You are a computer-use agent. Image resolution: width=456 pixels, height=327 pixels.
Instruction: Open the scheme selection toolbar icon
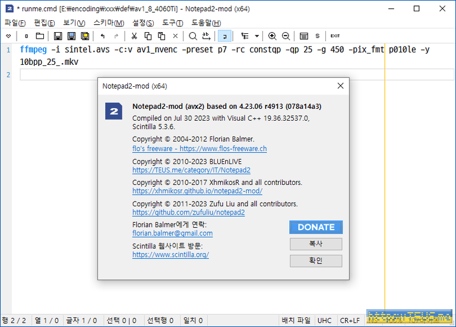(303, 36)
